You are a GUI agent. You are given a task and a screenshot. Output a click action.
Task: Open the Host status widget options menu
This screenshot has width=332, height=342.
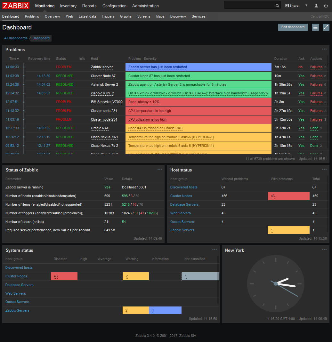tap(324, 169)
